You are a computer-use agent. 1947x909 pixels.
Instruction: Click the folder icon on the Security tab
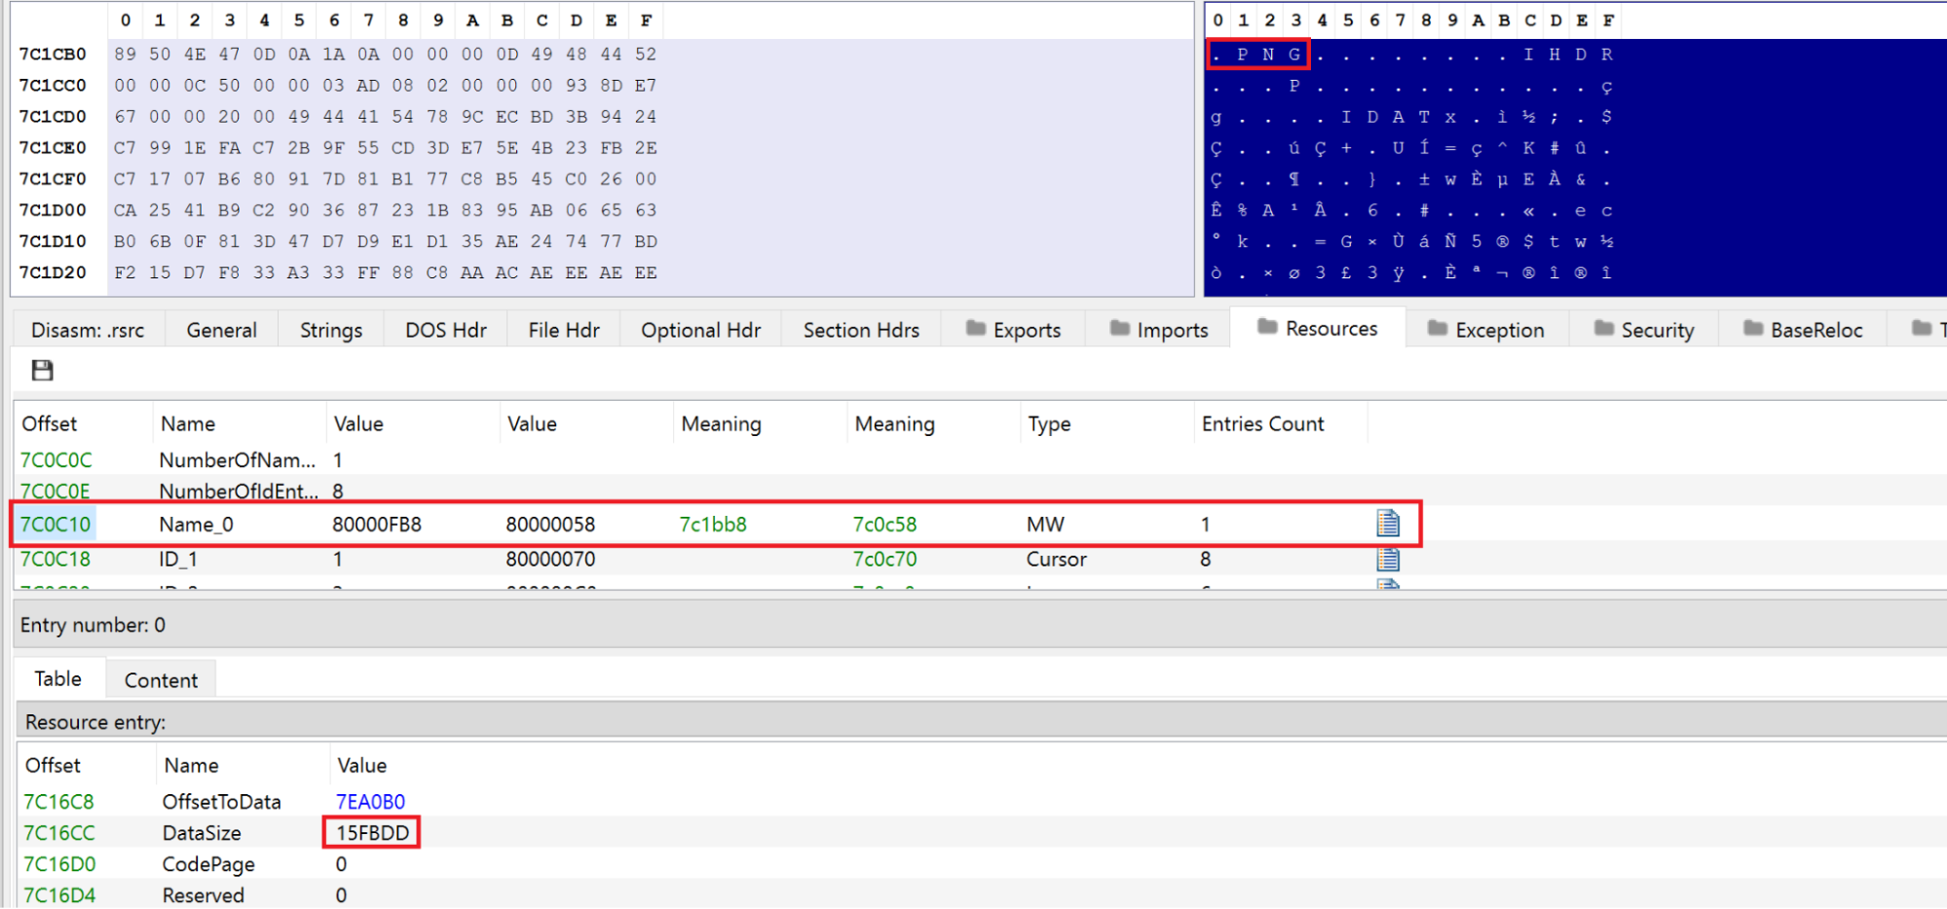coord(1604,329)
